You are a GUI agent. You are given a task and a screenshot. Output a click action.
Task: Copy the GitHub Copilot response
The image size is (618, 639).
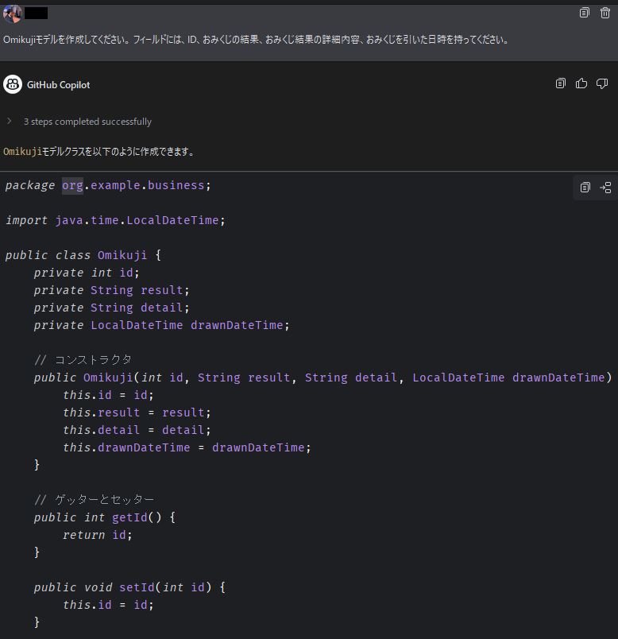(561, 83)
